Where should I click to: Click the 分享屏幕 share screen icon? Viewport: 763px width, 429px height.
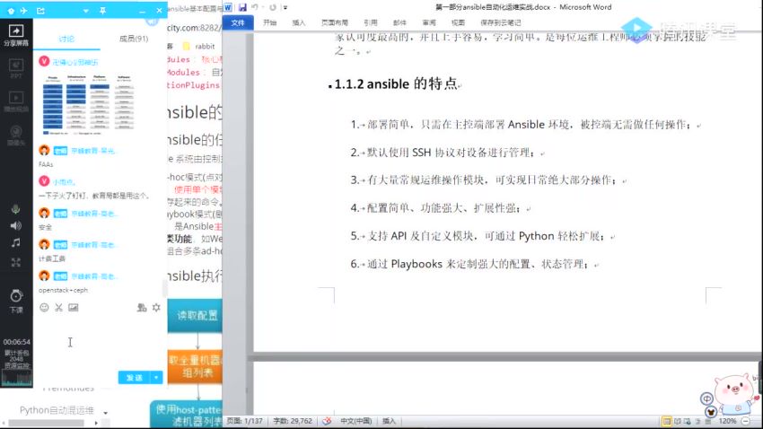tap(16, 35)
